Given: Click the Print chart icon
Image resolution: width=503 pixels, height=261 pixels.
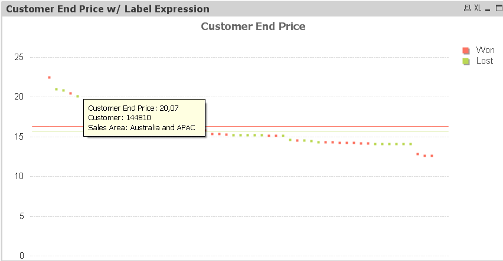Looking at the screenshot, I should 467,8.
